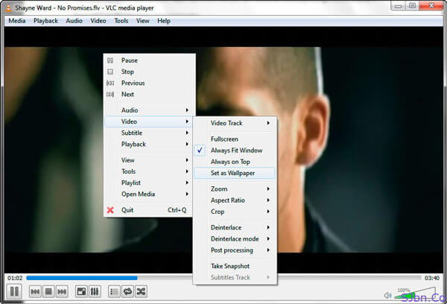447x304 pixels.
Task: Enable Set as Wallpaper option
Action: (235, 173)
